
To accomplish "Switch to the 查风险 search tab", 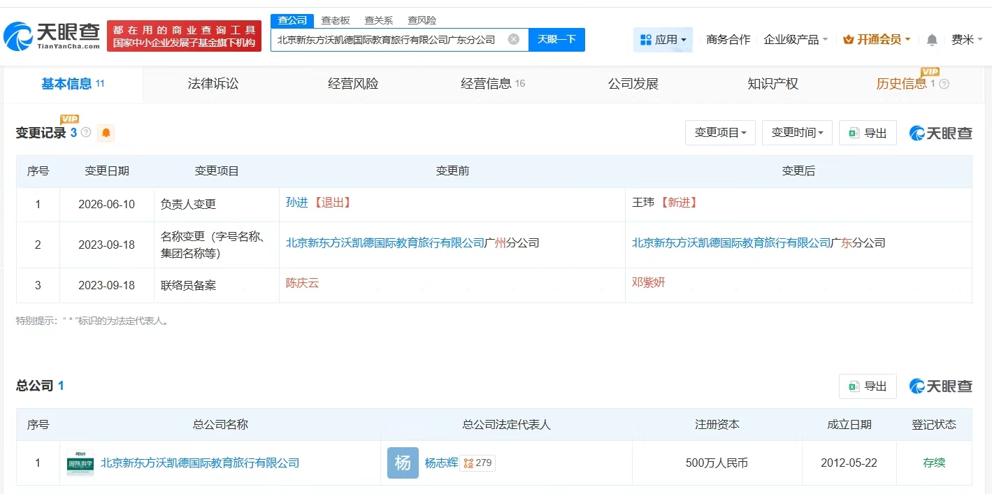I will tap(422, 20).
